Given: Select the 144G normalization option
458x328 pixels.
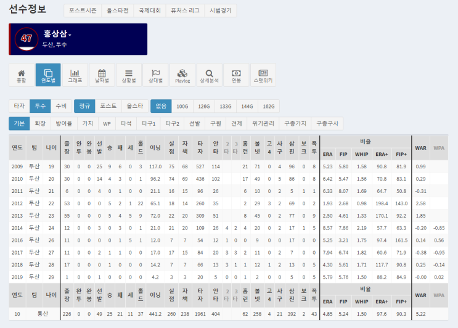Looking at the screenshot, I should [247, 106].
